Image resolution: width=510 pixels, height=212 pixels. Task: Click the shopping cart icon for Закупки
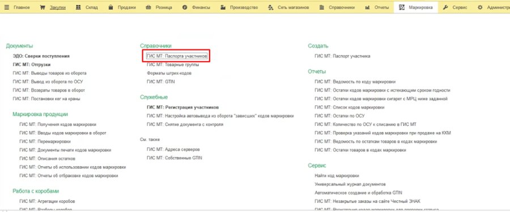(x=42, y=7)
